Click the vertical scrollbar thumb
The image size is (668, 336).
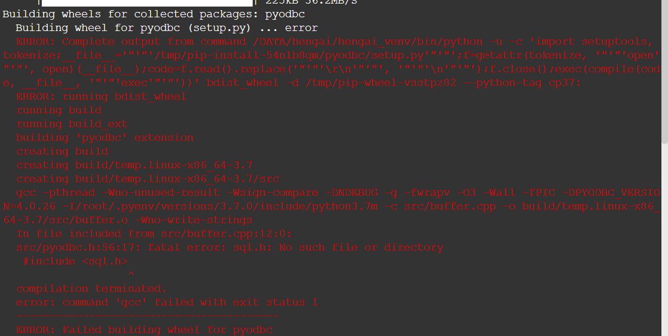(664, 72)
